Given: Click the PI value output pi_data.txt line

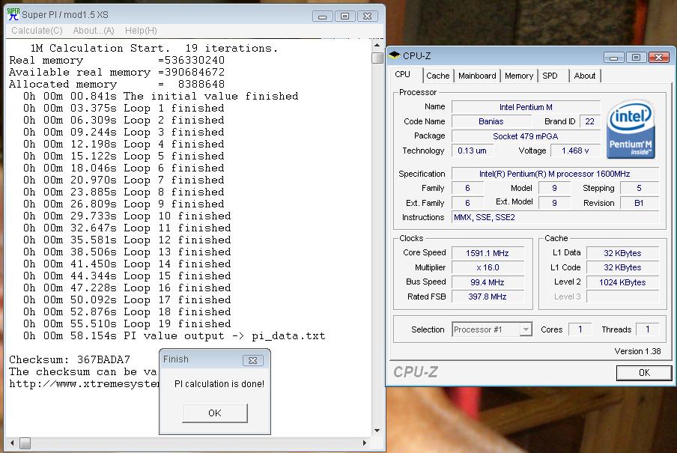Looking at the screenshot, I should tap(174, 335).
